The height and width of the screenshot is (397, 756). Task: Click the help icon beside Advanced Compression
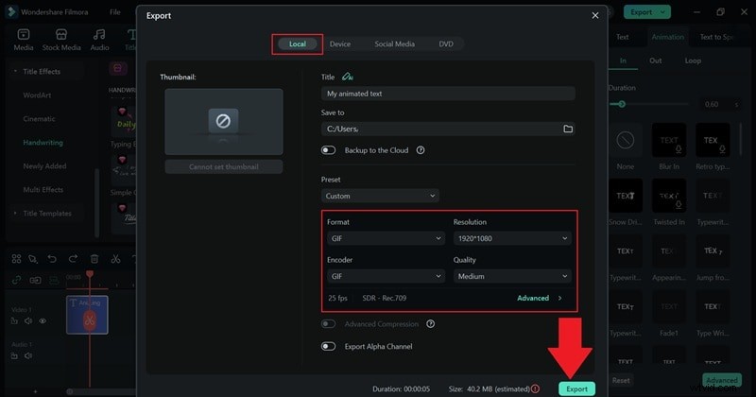tap(430, 323)
